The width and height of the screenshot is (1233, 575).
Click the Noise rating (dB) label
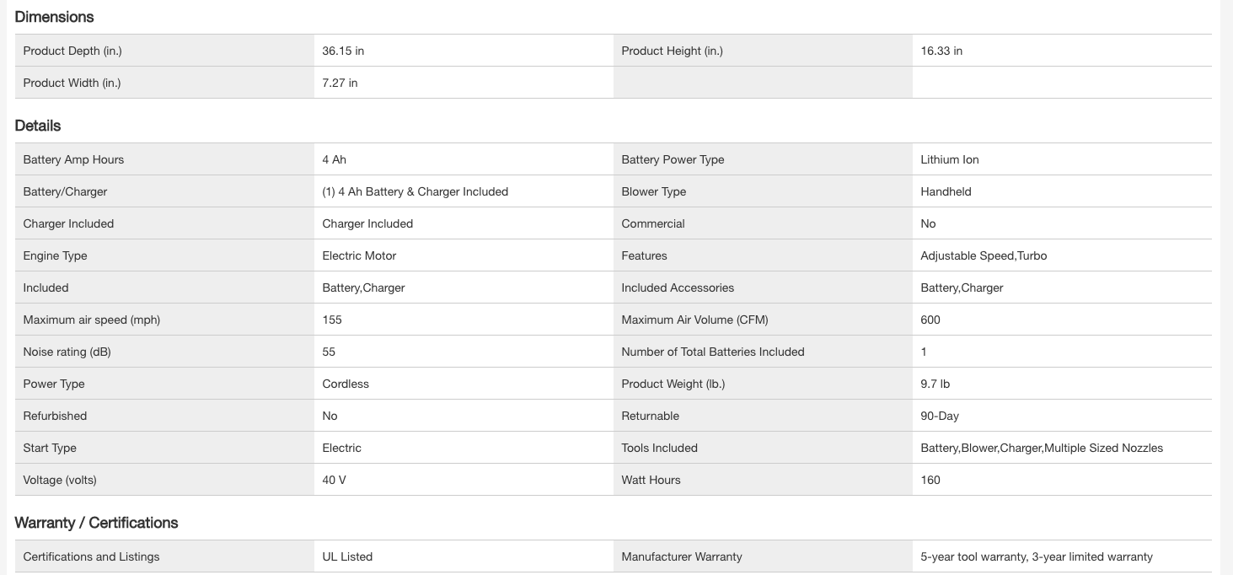tap(67, 352)
